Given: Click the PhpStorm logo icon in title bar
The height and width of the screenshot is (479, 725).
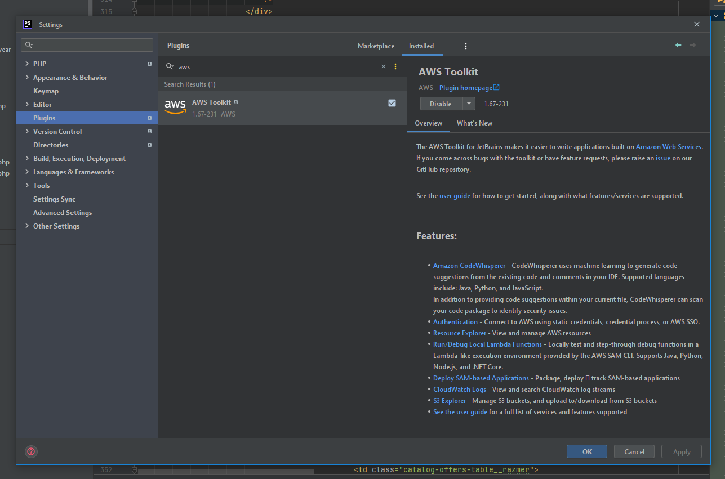Looking at the screenshot, I should tap(28, 24).
